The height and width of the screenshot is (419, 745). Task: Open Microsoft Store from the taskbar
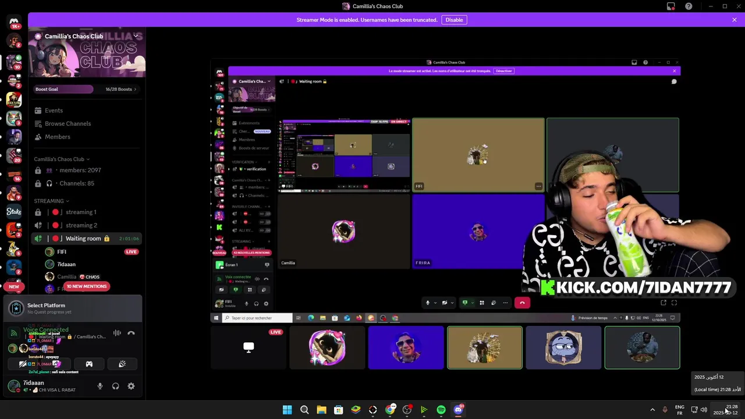coord(338,410)
